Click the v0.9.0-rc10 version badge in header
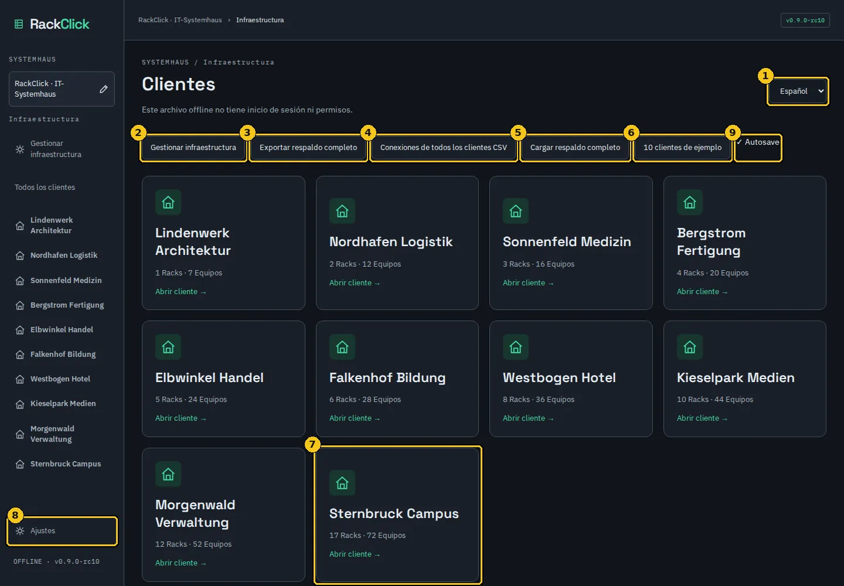The width and height of the screenshot is (844, 586). point(805,21)
